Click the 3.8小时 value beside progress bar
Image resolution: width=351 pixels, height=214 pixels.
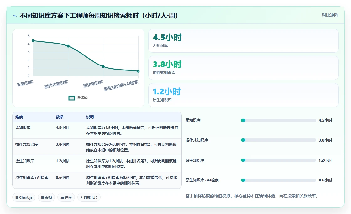(x=325, y=140)
